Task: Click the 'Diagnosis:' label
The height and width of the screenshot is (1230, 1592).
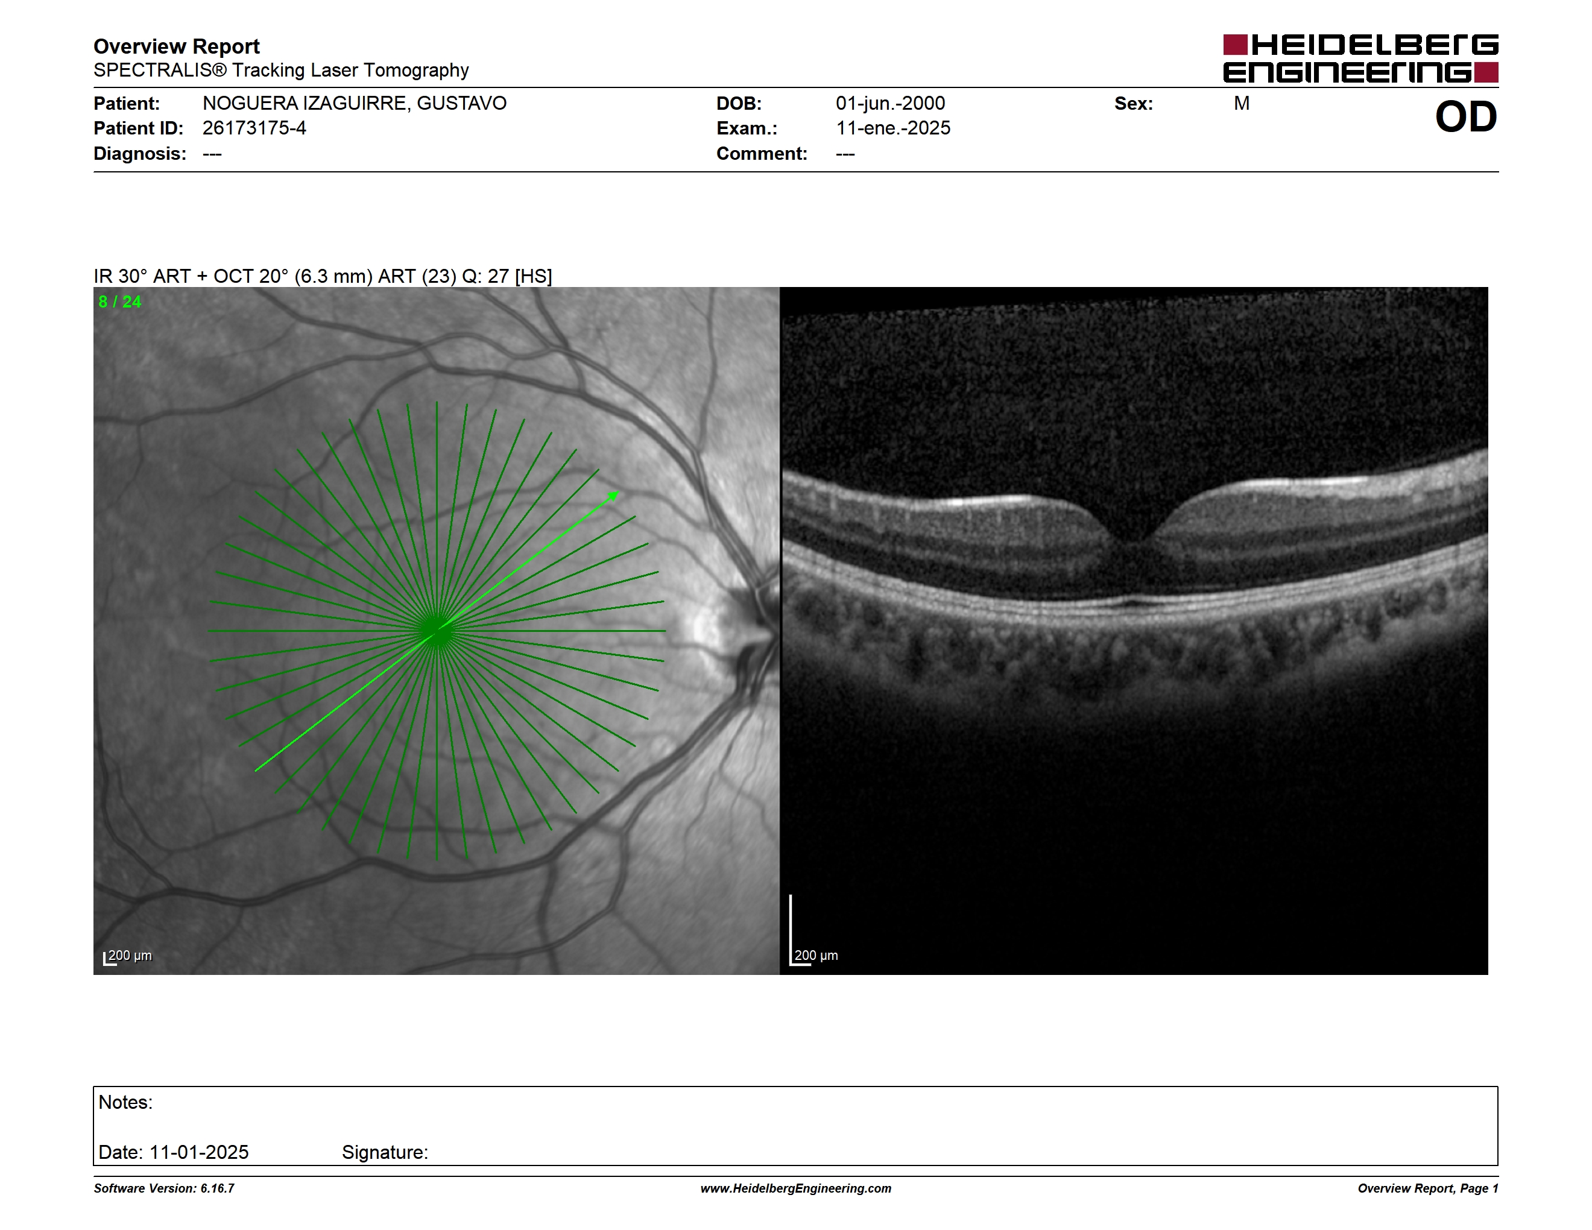Action: point(140,154)
